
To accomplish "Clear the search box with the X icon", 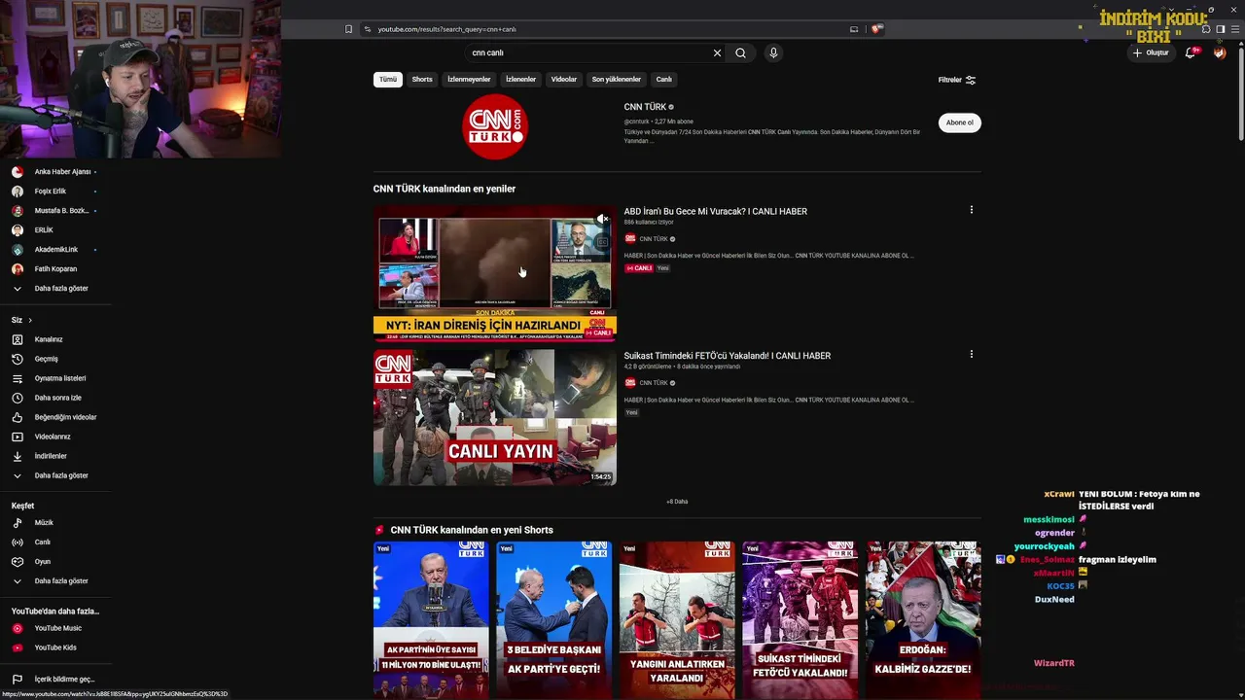I will click(x=717, y=53).
